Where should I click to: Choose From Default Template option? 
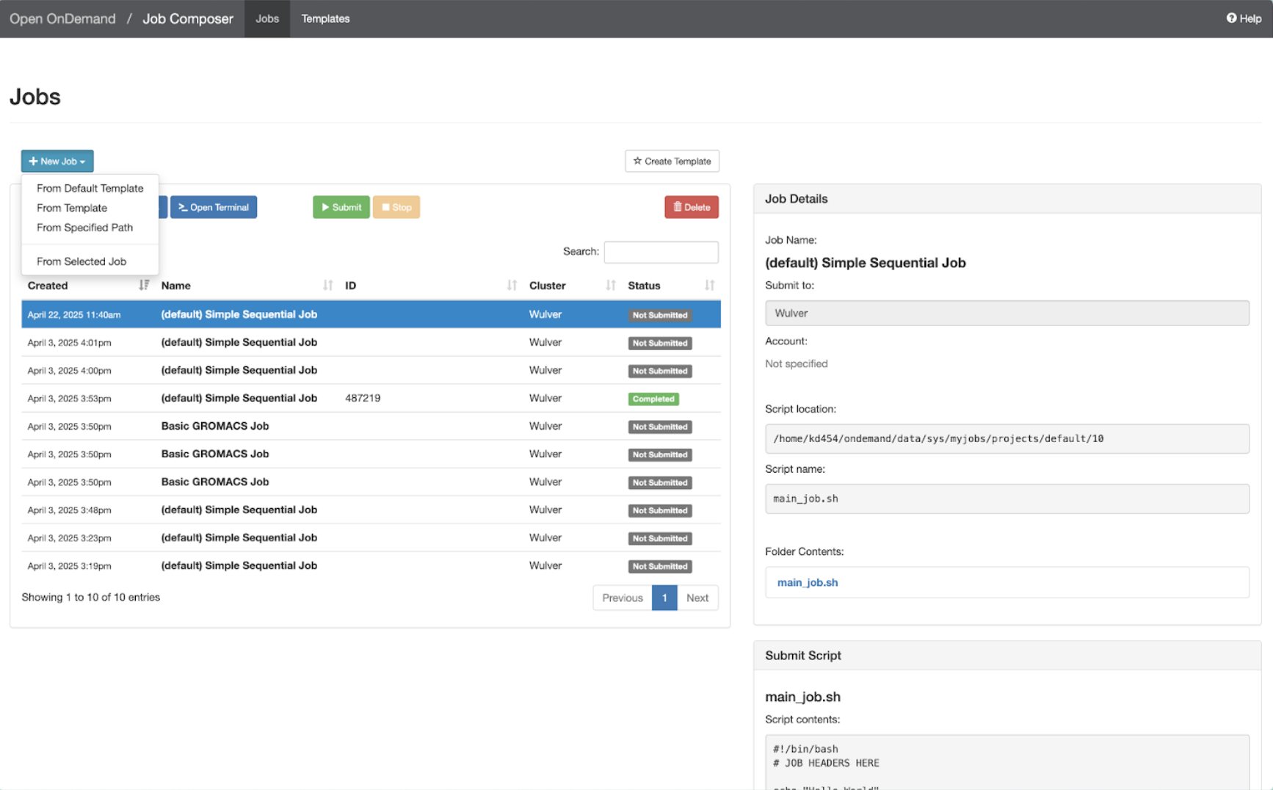coord(90,188)
